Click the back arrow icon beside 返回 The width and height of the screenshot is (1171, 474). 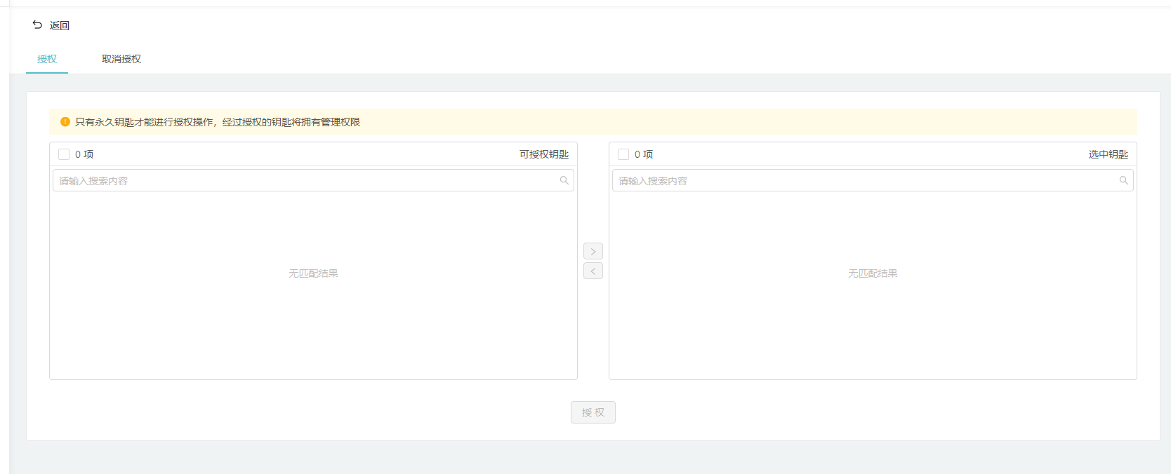coord(37,25)
